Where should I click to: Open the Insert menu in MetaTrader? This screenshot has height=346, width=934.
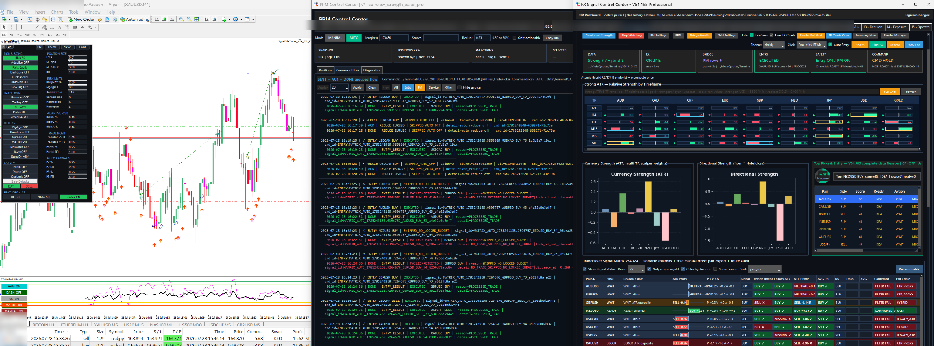point(40,12)
